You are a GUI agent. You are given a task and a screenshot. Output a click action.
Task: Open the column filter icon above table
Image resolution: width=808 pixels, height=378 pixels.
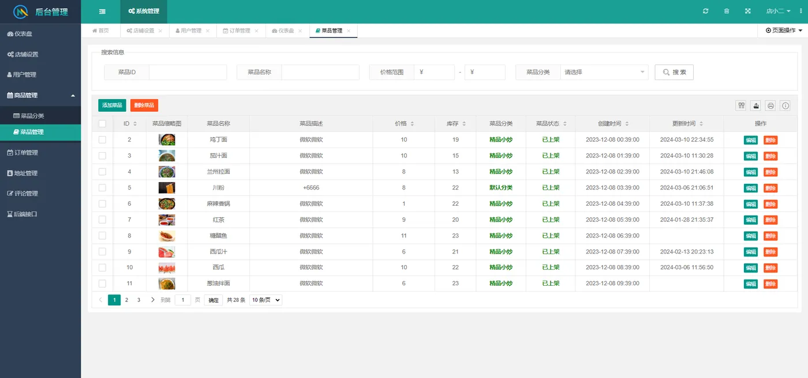coord(741,105)
